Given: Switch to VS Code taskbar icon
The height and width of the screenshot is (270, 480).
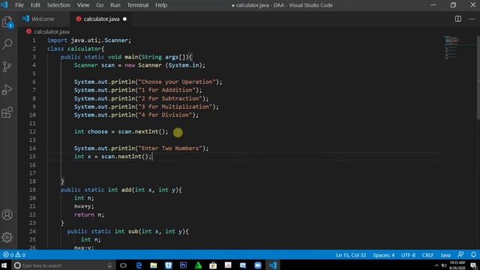Looking at the screenshot, I should click(x=273, y=265).
